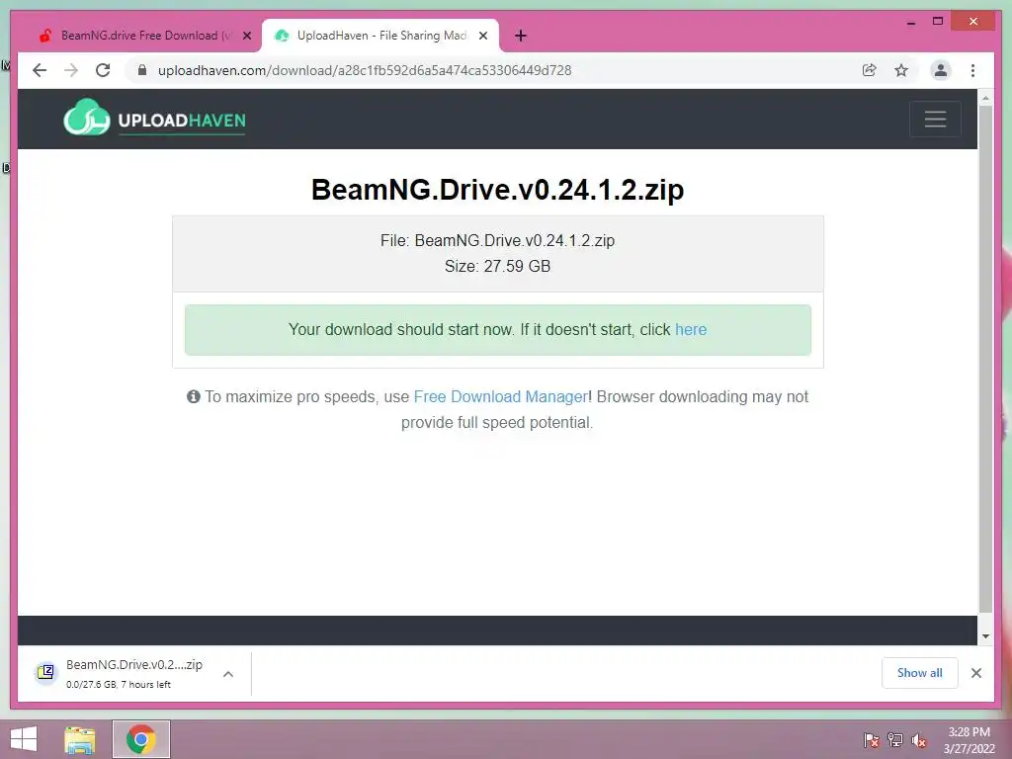1012x759 pixels.
Task: Click the info icon beside pro speeds text
Action: pos(193,396)
